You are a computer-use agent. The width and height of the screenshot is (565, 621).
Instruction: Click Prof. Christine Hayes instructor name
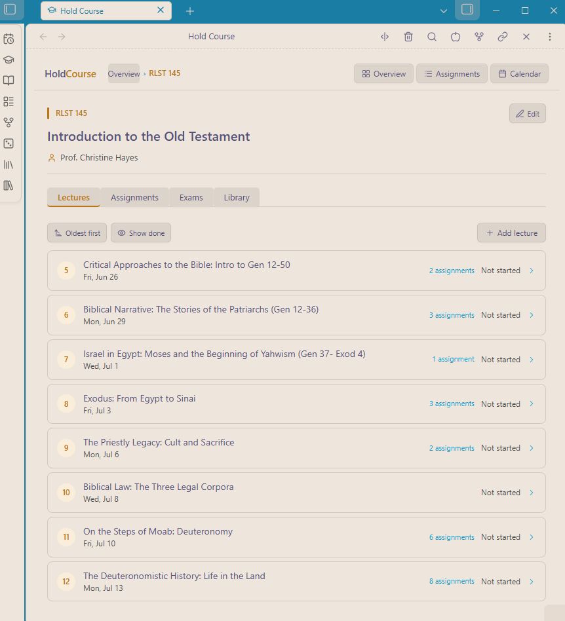(x=99, y=158)
